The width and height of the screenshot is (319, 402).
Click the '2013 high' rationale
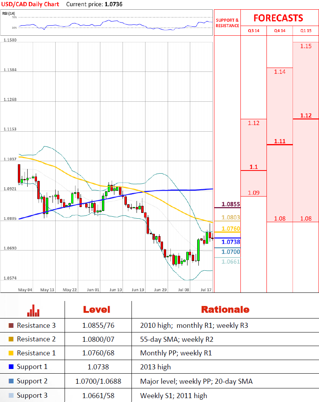coord(155,367)
